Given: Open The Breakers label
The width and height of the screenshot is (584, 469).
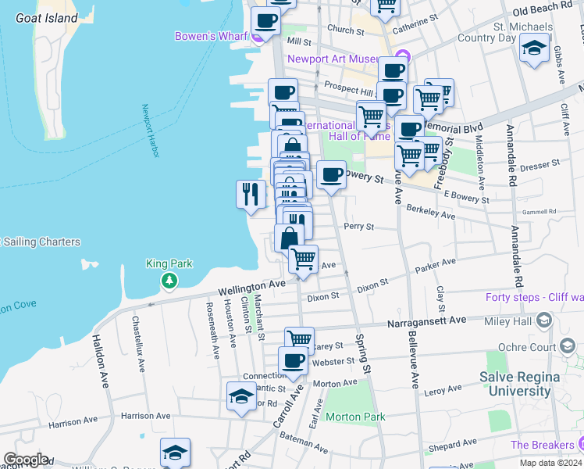Looking at the screenshot, I should tap(543, 445).
